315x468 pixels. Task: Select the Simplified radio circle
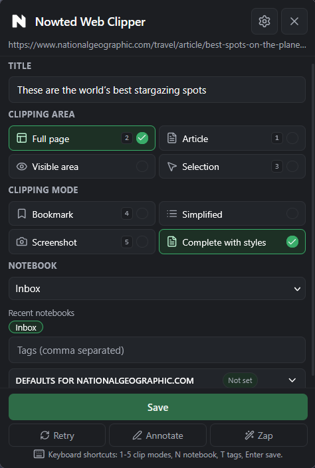(292, 214)
